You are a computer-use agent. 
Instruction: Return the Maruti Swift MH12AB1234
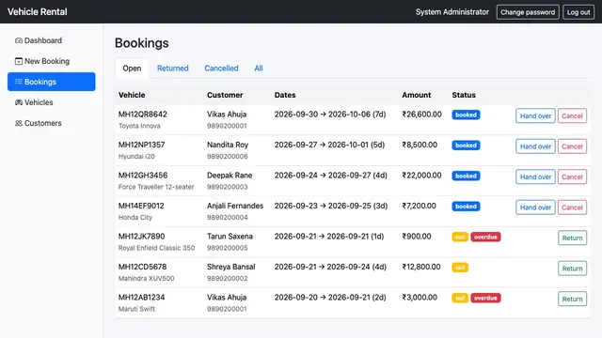(572, 299)
